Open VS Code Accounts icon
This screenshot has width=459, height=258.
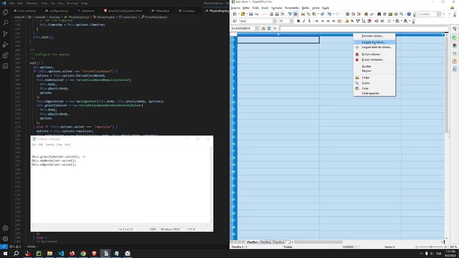tap(5, 228)
